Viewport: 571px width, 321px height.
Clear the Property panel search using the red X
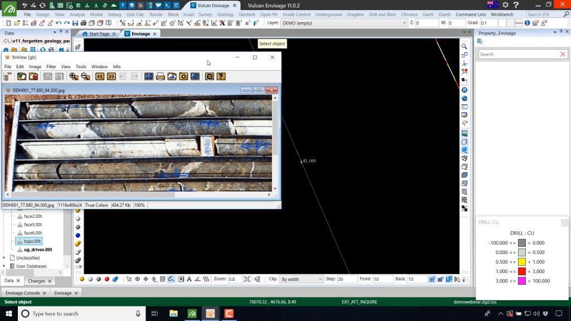[562, 54]
